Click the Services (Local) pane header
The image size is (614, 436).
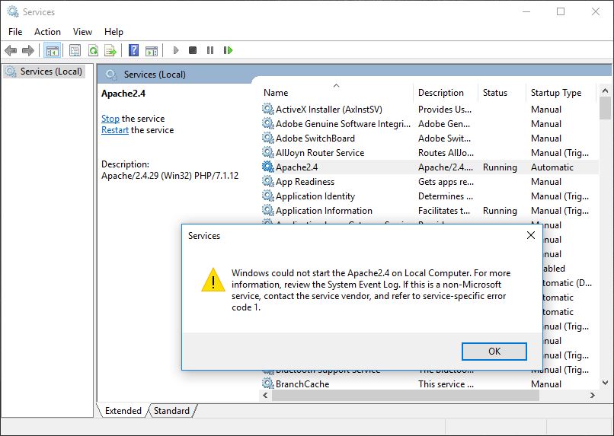click(x=354, y=74)
